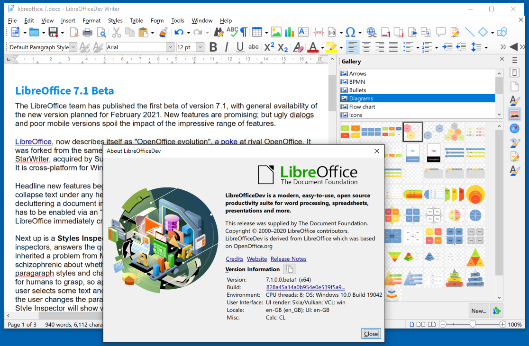
Task: Insert a comment using the speech bubble icon
Action: 440,32
